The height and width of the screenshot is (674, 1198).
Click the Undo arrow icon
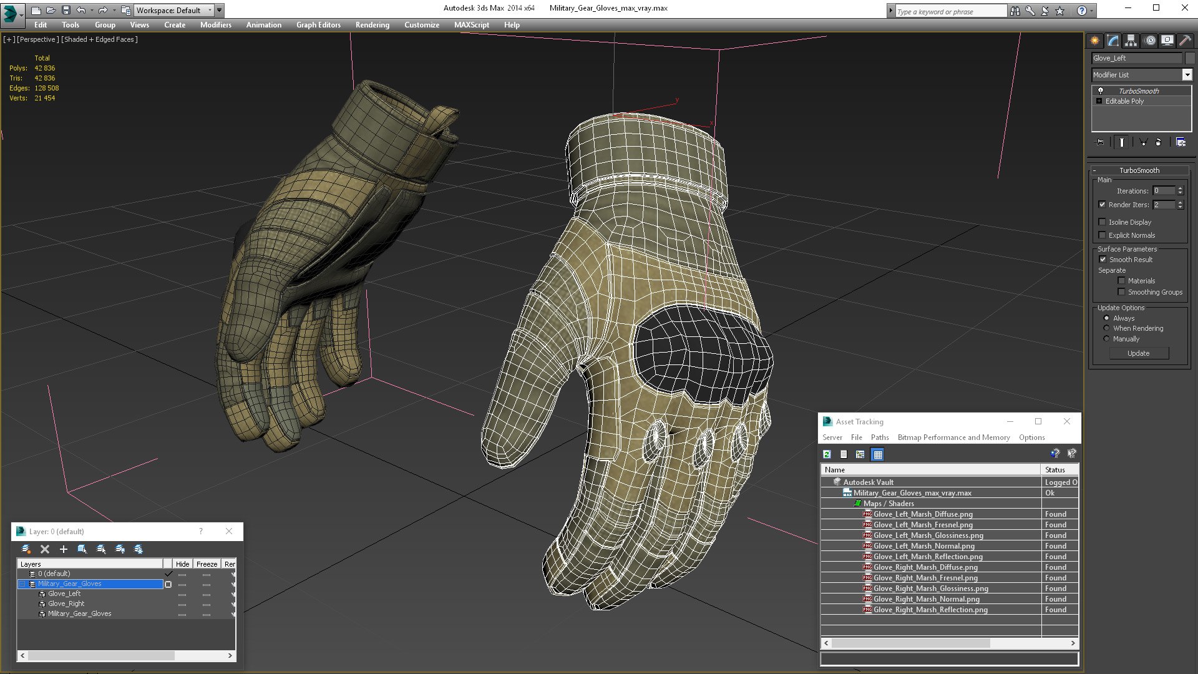(x=80, y=10)
